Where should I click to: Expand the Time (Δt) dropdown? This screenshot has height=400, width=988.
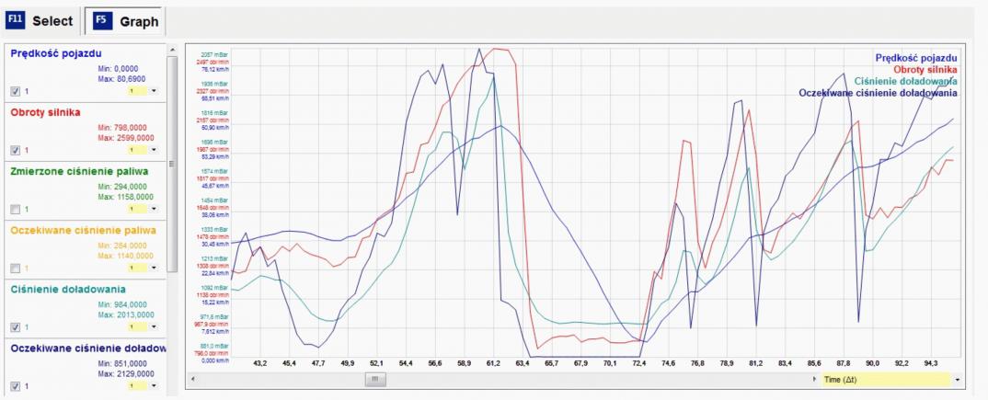(957, 379)
